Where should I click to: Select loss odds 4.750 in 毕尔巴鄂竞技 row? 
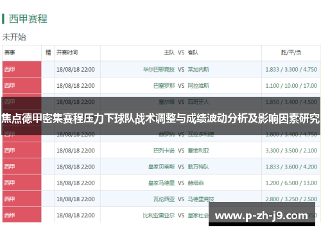pyautogui.click(x=310, y=70)
